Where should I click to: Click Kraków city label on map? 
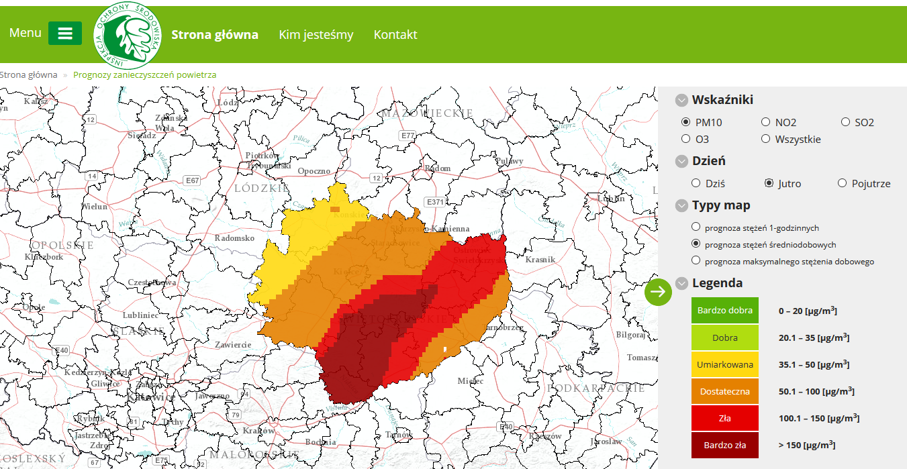click(x=258, y=430)
